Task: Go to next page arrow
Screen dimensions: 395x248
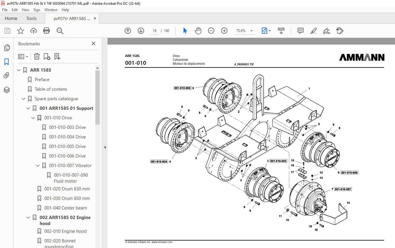Action: [141, 31]
